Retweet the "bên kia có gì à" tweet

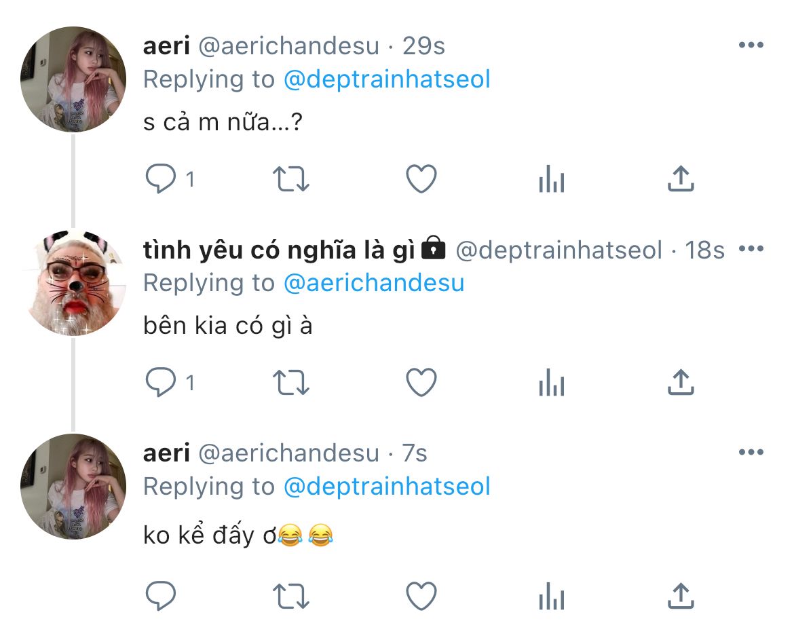coord(291,383)
